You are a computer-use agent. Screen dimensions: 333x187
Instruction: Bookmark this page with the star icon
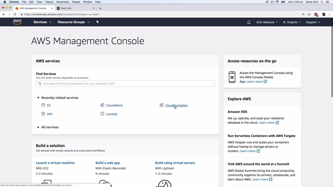pos(309,14)
